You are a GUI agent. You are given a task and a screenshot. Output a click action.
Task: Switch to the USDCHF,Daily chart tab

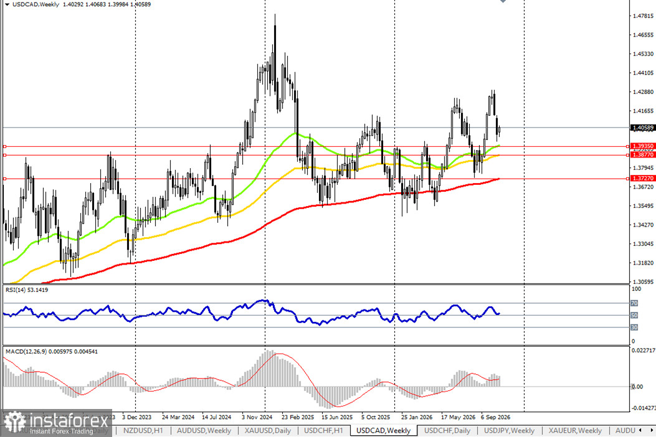[447, 430]
